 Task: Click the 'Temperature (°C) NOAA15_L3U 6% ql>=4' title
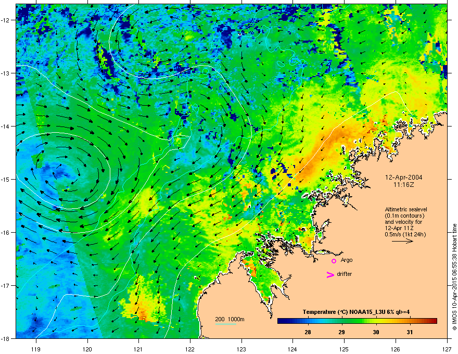tap(356, 312)
